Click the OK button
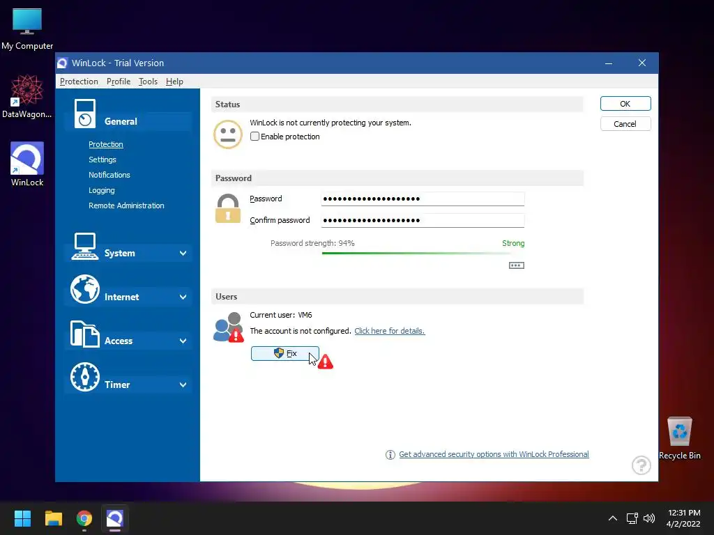Viewport: 714px width, 535px height. tap(625, 104)
